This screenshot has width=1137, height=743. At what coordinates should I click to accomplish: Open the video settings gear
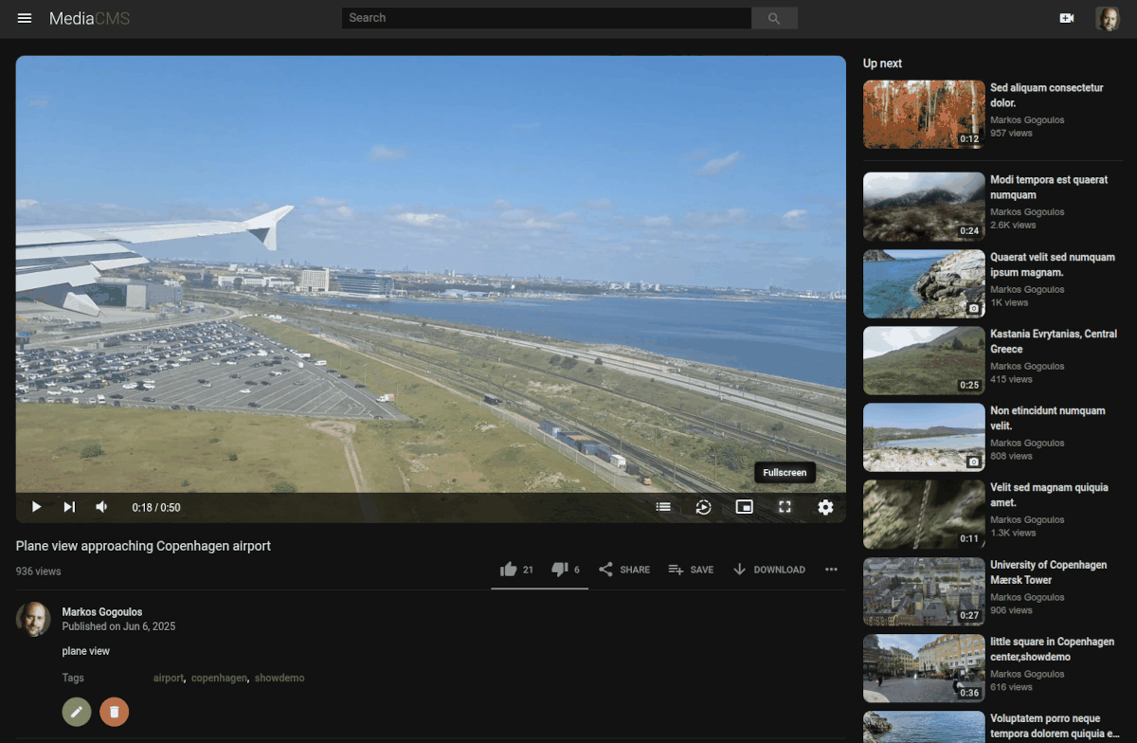coord(825,507)
